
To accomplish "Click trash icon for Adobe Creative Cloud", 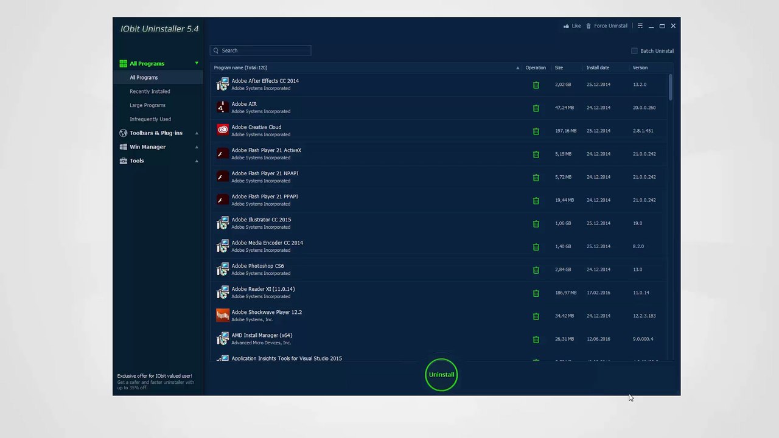I will pos(536,131).
